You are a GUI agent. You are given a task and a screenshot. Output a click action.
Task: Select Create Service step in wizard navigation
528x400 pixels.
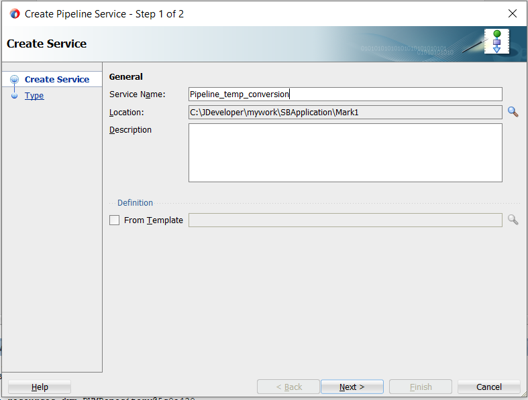click(57, 79)
